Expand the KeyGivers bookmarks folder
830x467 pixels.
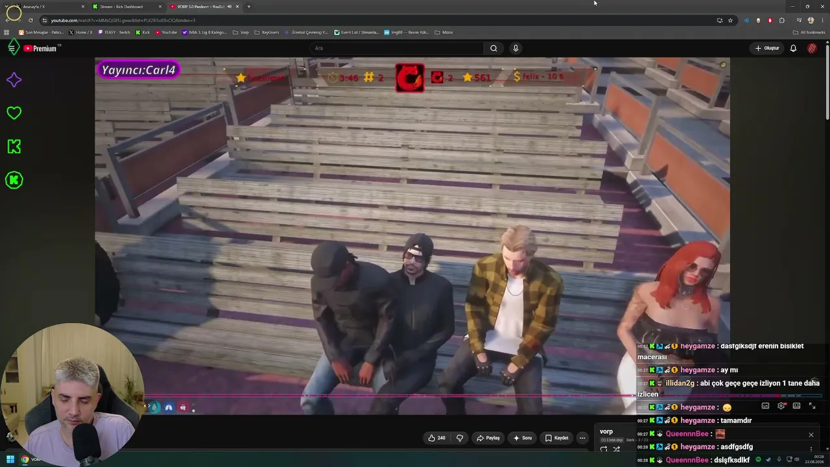click(267, 32)
